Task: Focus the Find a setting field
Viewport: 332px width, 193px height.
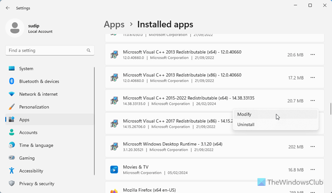Action: (x=50, y=50)
